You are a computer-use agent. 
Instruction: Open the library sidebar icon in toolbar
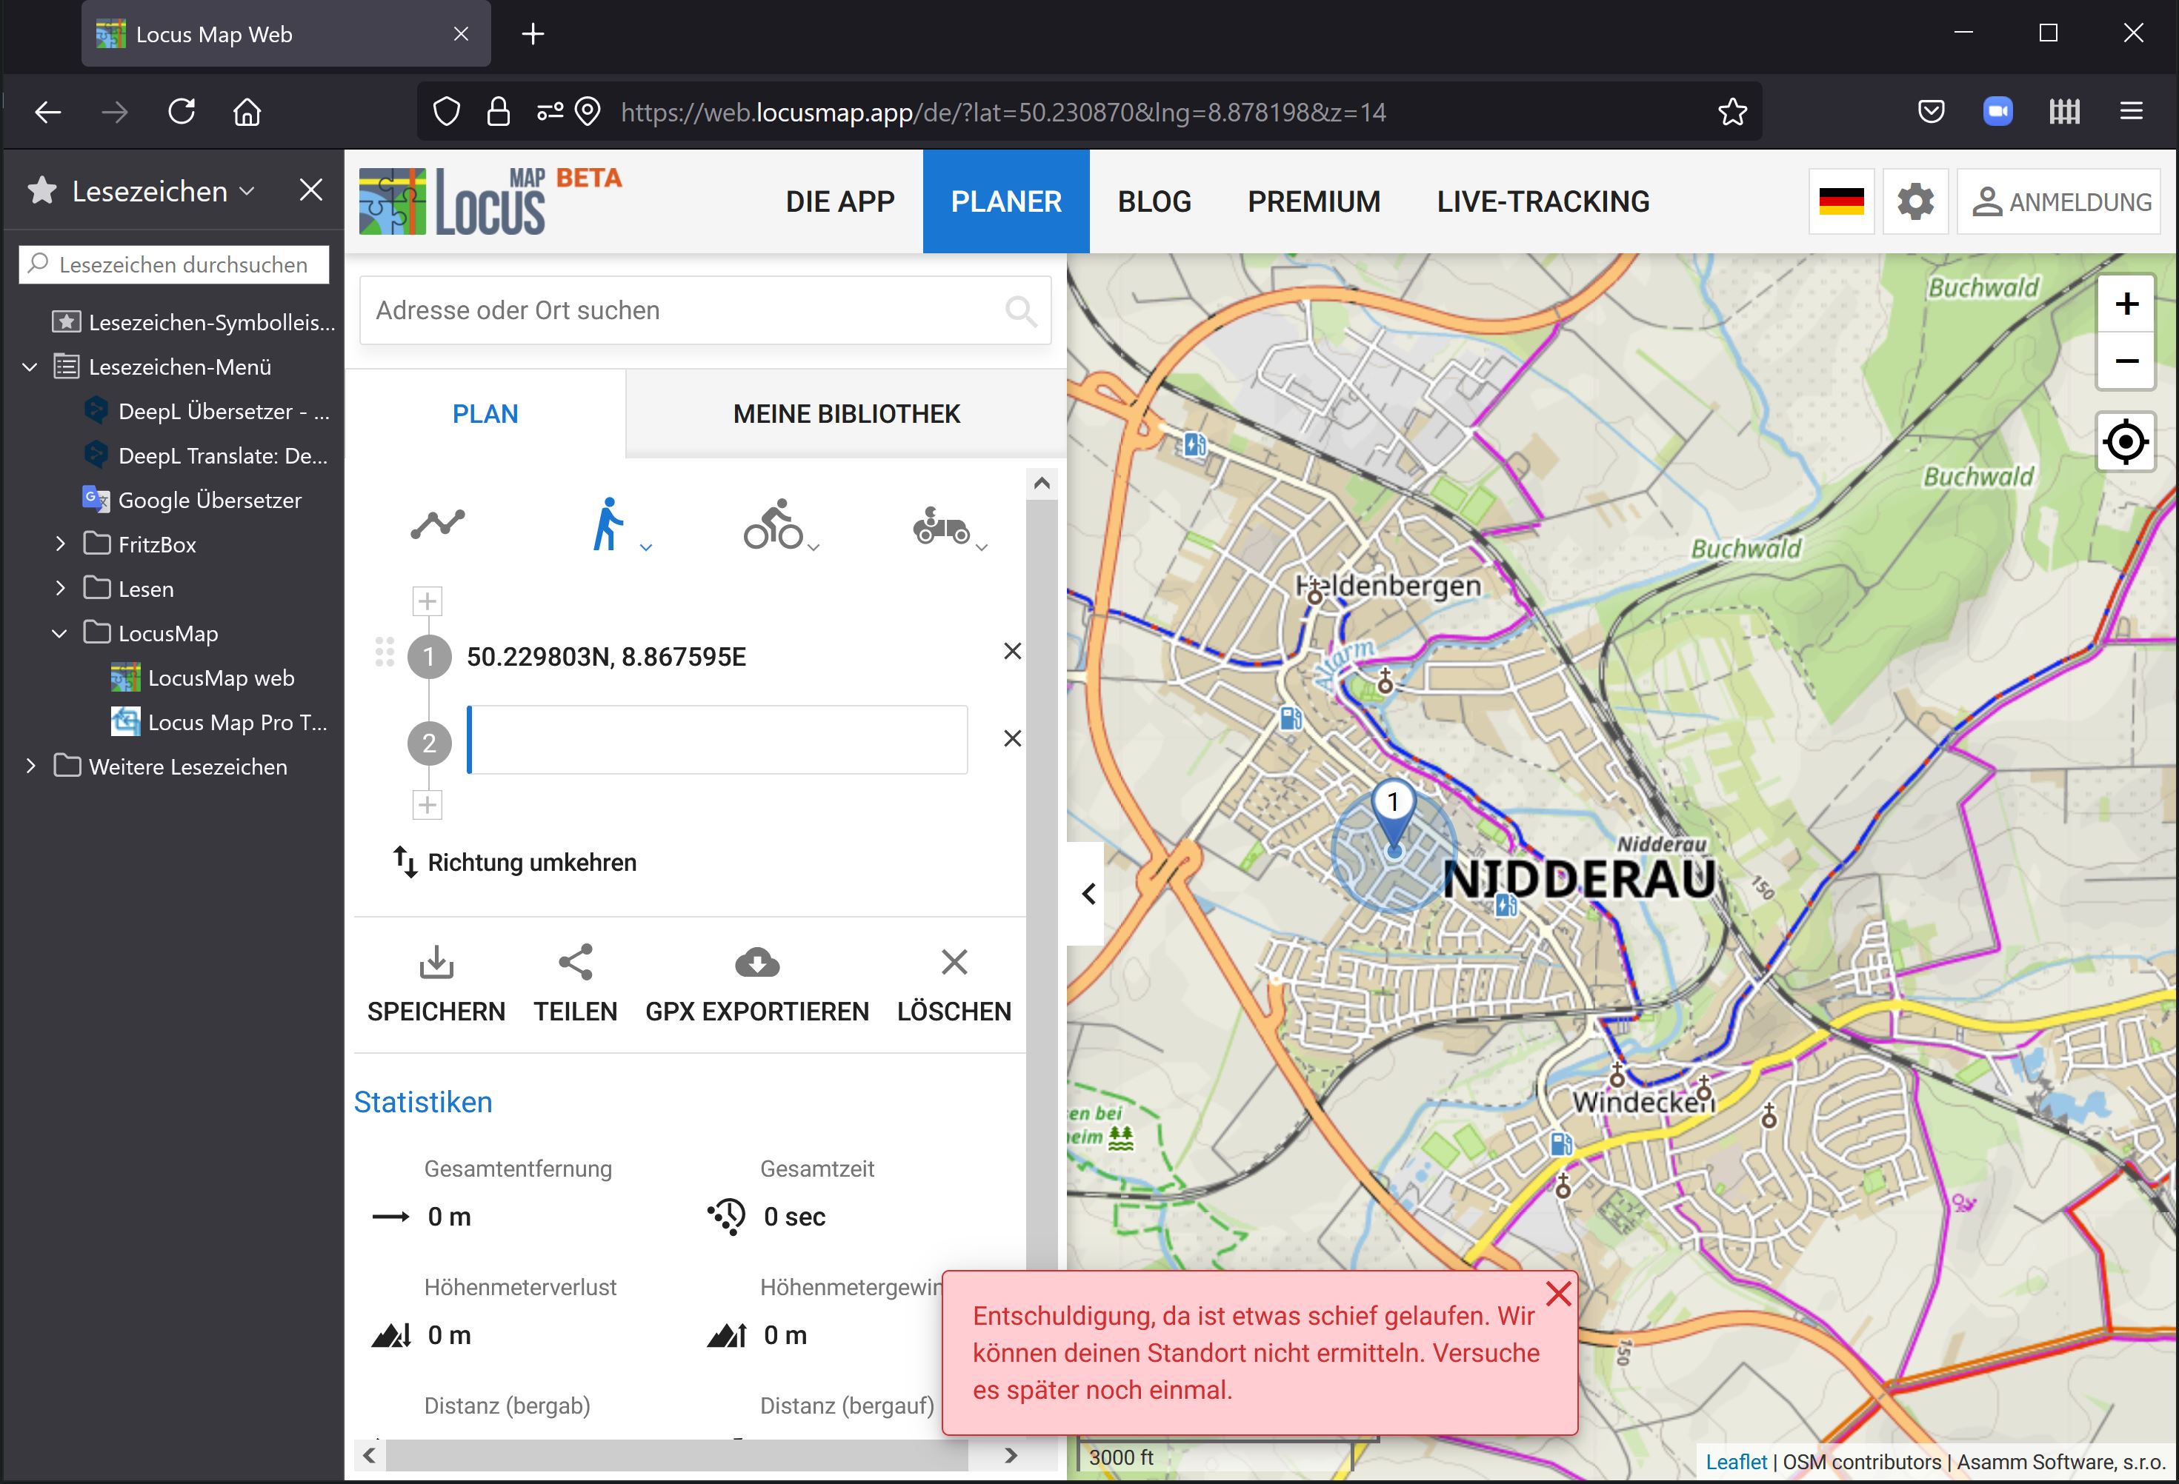point(2063,112)
